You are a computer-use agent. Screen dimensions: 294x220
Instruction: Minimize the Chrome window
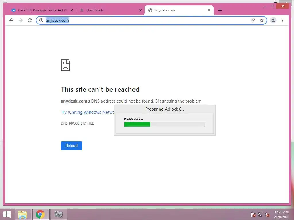(x=264, y=6)
